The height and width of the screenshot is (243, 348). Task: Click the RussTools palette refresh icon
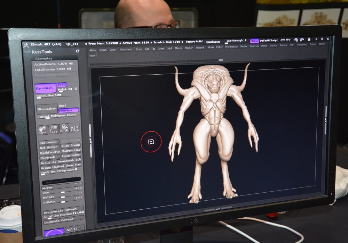tap(78, 51)
